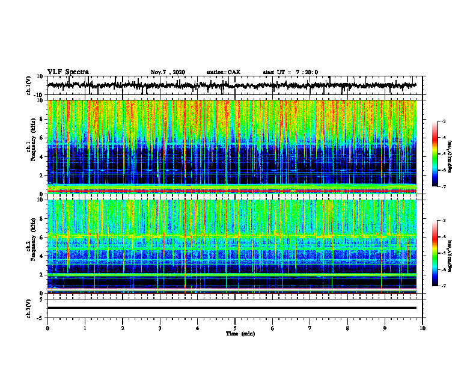
Task: Select the "start UT = 7 : 20: 0" text
Action: click(290, 72)
